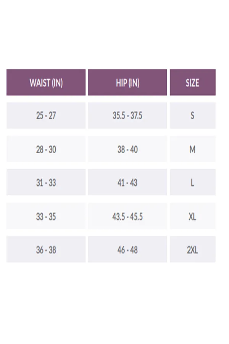This screenshot has width=229, height=344.
Task: Click the size XL cell
Action: tap(193, 216)
